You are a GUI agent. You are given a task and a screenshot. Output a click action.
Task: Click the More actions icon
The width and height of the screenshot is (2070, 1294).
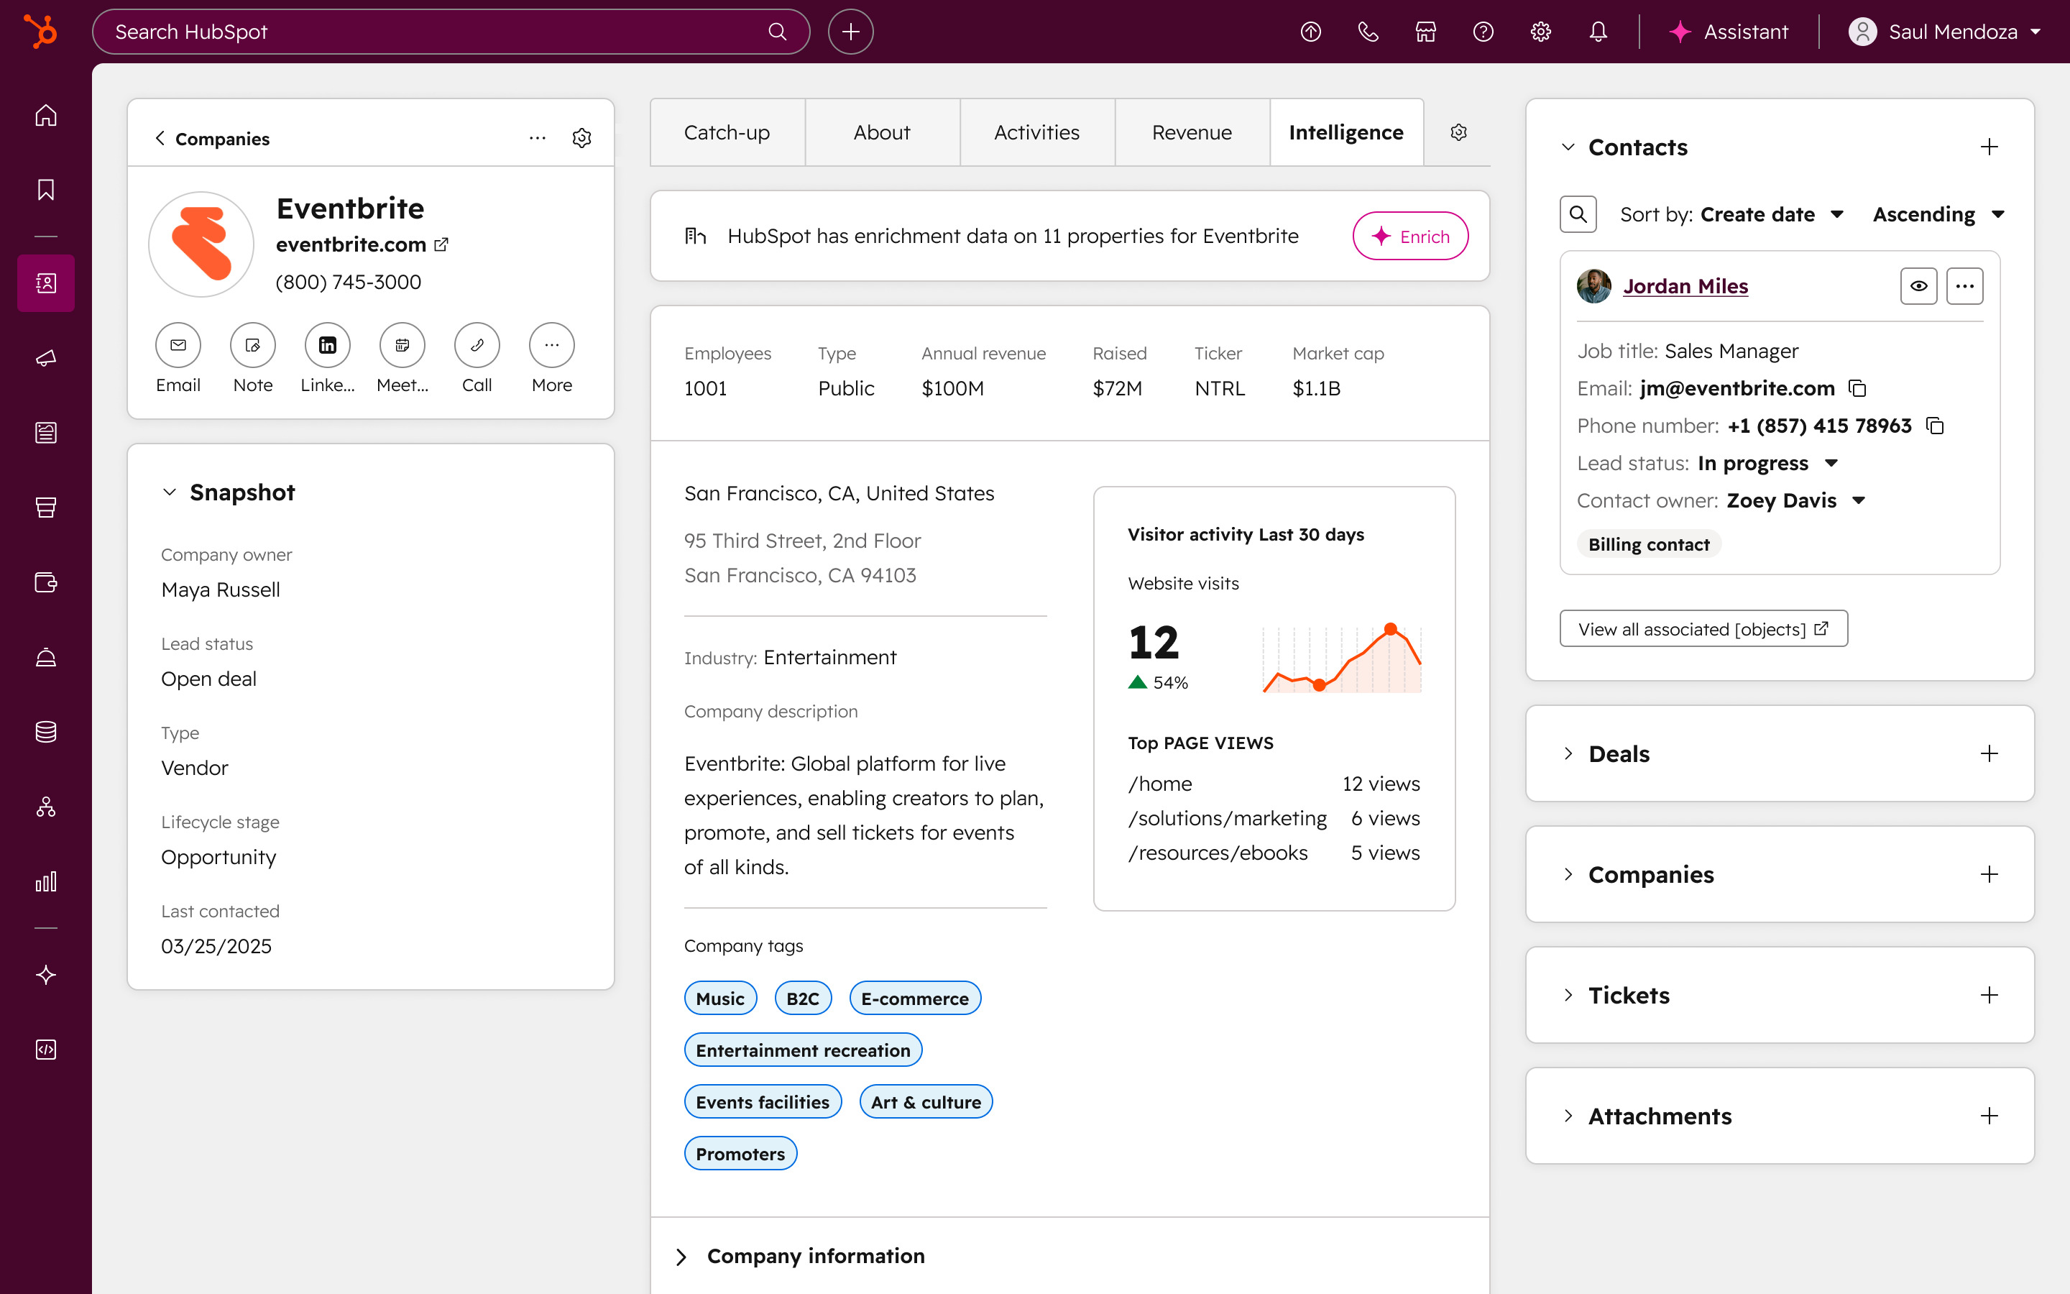(x=552, y=345)
